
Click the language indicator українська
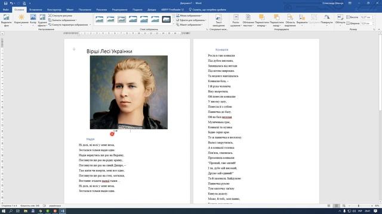pos(55,206)
